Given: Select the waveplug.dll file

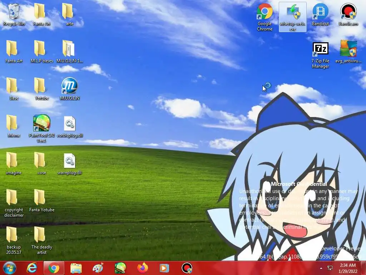Looking at the screenshot, I should point(69,163).
